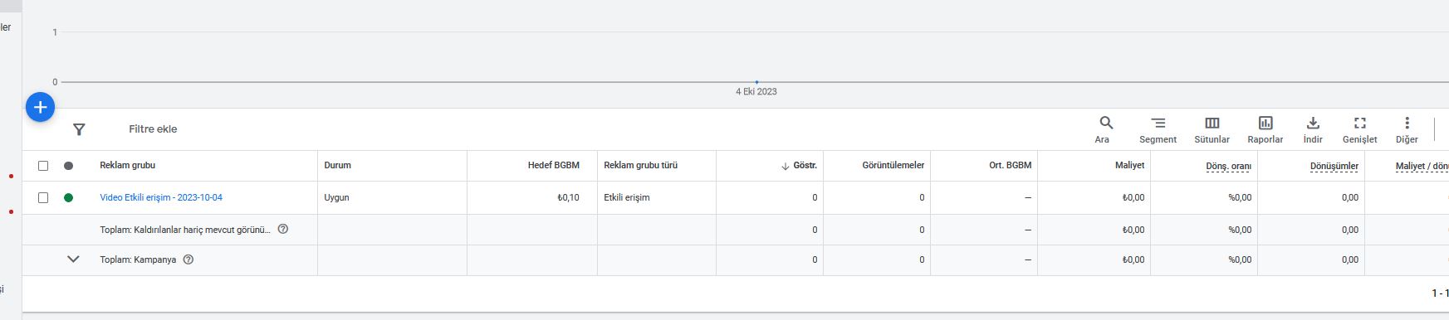Screen dimensions: 1449x320
Task: Click the 4 Eki 2023 chart data point
Action: pyautogui.click(x=756, y=82)
